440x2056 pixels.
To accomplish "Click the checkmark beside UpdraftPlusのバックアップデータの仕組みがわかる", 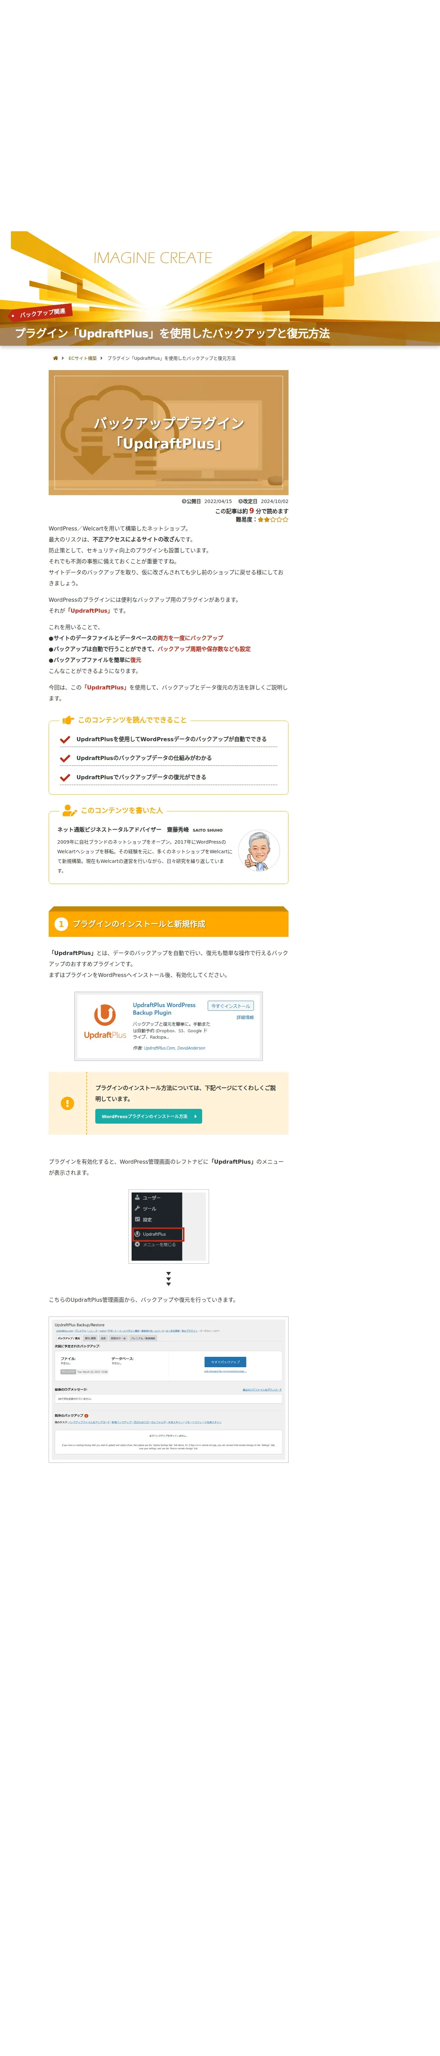I will [65, 758].
